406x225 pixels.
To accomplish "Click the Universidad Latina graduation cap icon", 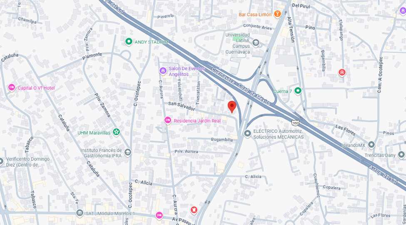I will [x=256, y=43].
